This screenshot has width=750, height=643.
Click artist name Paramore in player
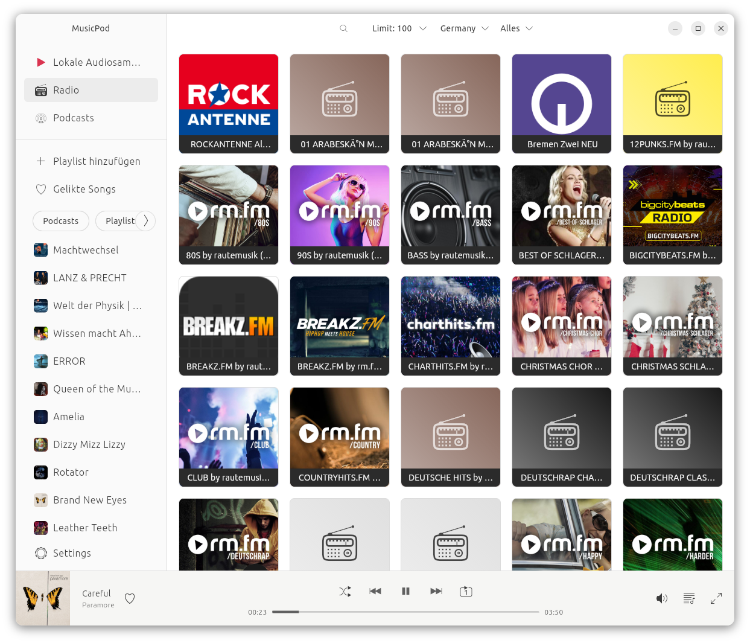[x=98, y=605]
